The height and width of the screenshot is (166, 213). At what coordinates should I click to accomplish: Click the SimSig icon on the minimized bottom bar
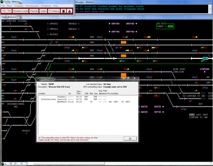(3, 164)
